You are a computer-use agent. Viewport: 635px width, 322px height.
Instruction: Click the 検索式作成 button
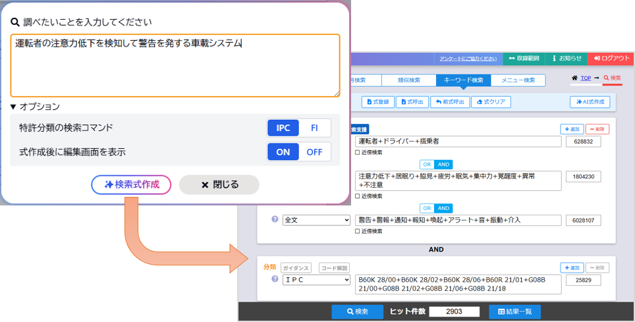coord(131,184)
